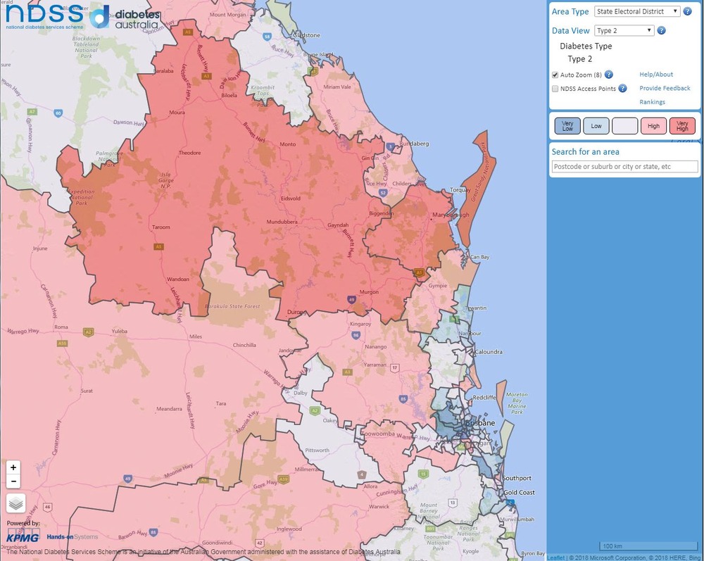Open the map layers control
Screen dimensions: 704x561
tap(16, 503)
